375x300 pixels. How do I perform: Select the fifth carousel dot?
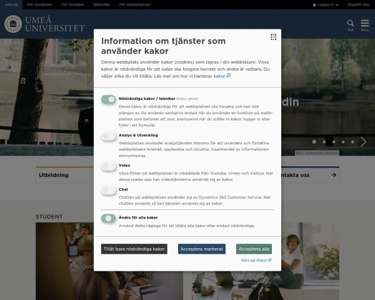[352, 142]
